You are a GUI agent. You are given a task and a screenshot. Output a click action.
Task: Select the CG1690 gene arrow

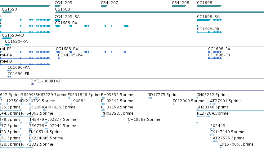click(x=7, y=12)
